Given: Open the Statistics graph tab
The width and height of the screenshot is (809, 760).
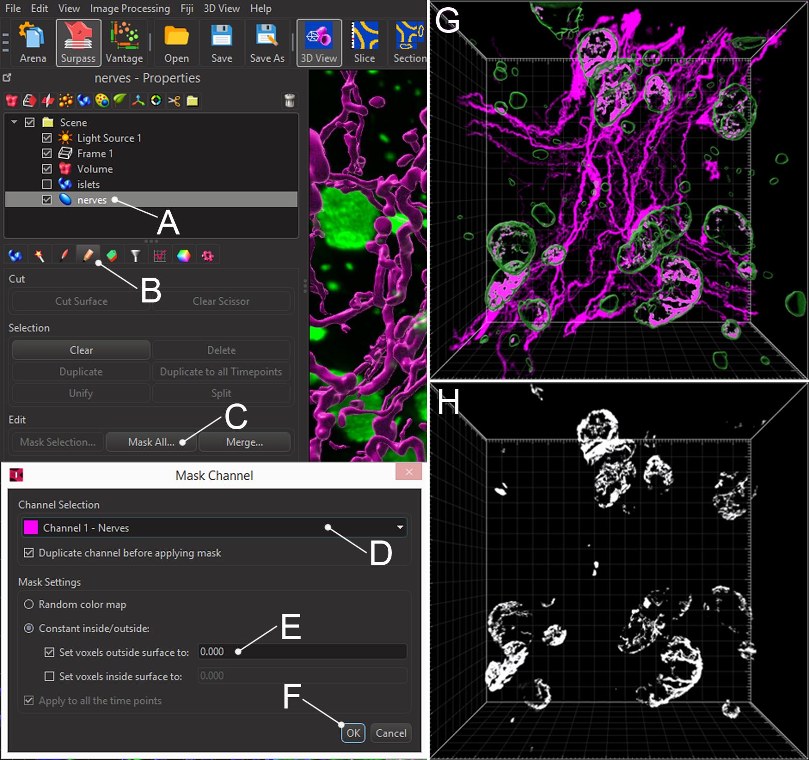Looking at the screenshot, I should (x=160, y=255).
